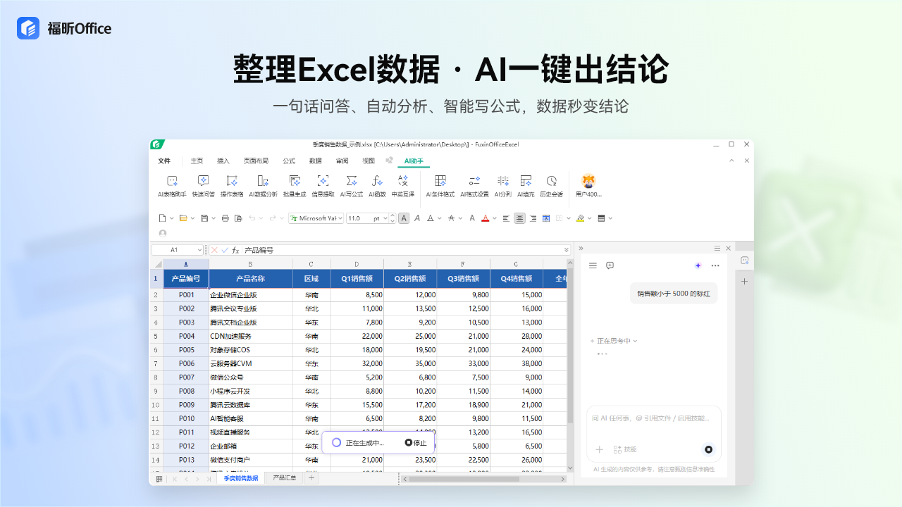Open the AI panel hamburger menu
The width and height of the screenshot is (902, 507).
593,265
